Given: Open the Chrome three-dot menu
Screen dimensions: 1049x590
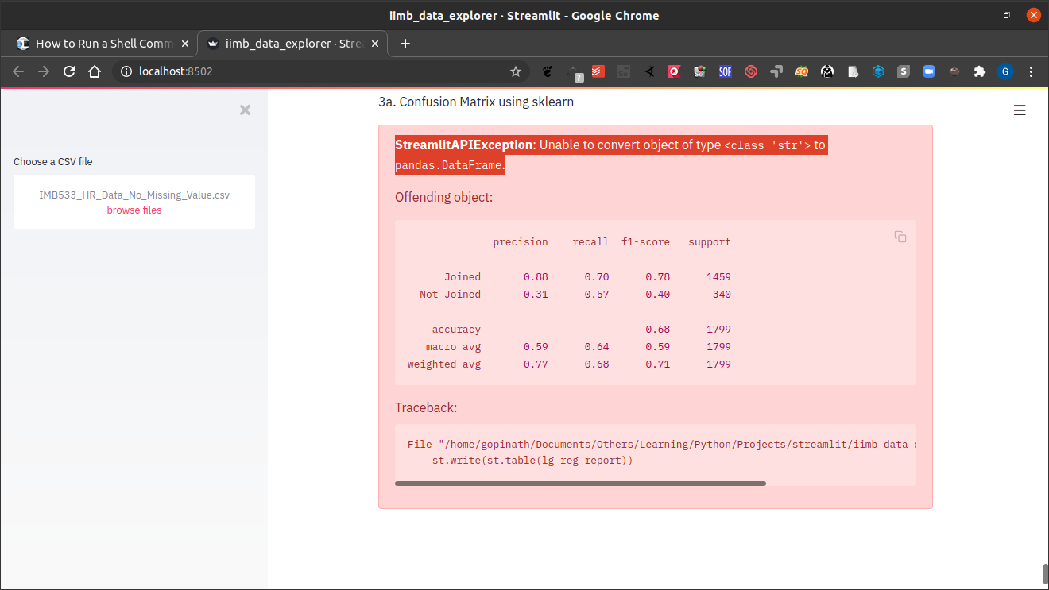Looking at the screenshot, I should [1032, 71].
